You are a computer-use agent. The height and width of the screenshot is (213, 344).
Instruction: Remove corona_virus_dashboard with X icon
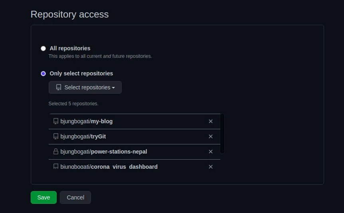point(211,167)
